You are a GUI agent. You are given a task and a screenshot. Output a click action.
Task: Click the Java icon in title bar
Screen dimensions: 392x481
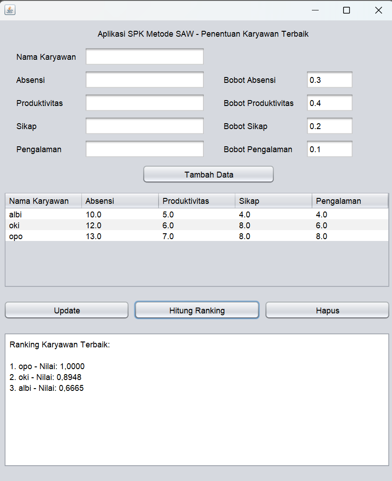(x=10, y=10)
